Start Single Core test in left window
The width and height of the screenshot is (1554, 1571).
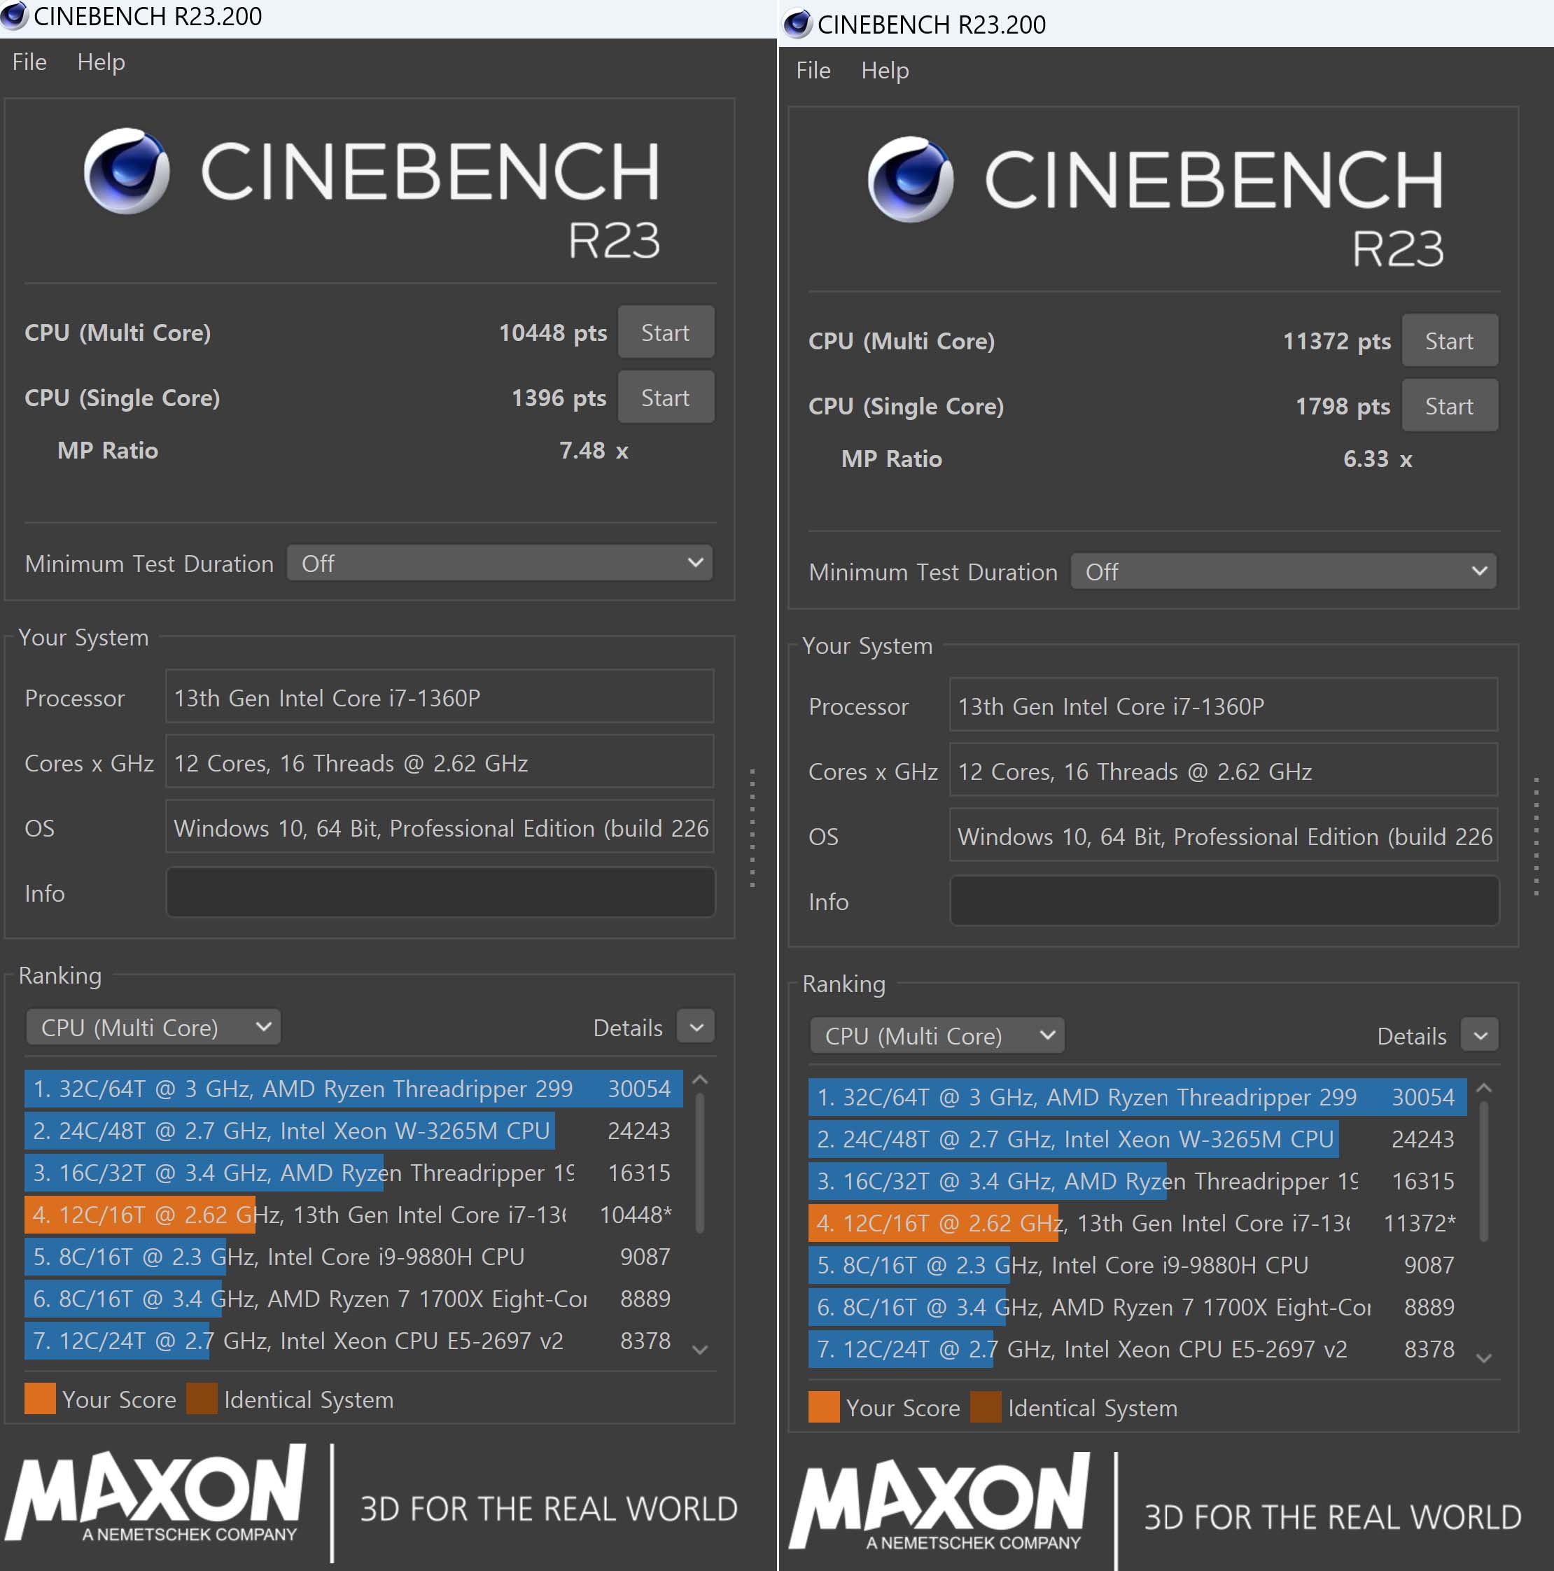(x=665, y=398)
